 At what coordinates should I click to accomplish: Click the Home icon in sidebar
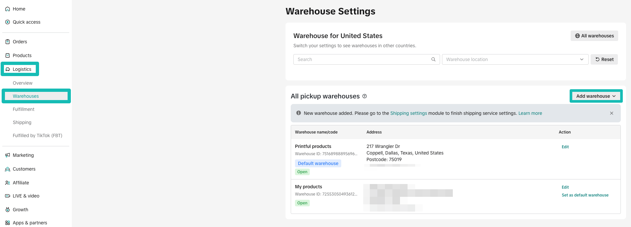click(x=8, y=9)
